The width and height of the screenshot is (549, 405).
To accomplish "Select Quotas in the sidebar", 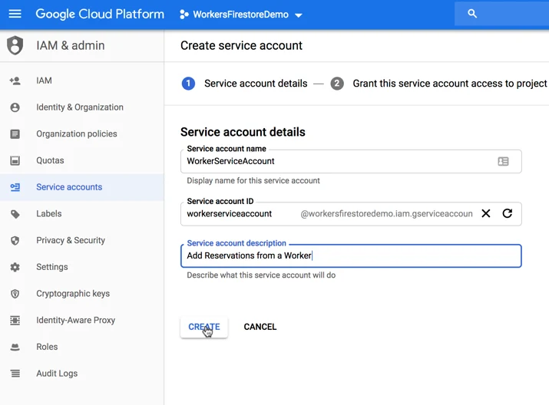I will 82,160.
